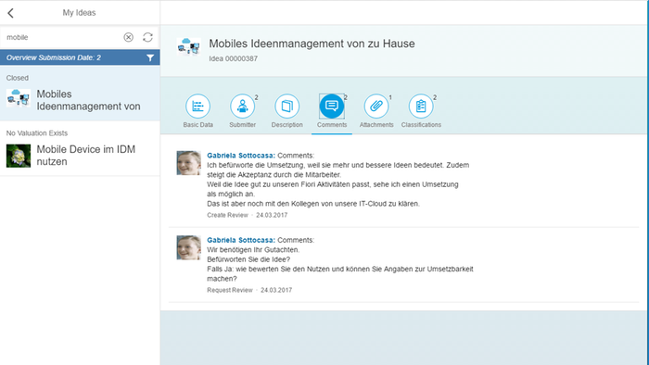Screen dimensions: 649x365
Task: Click Gabriela's avatar on Create Review comment
Action: (189, 163)
